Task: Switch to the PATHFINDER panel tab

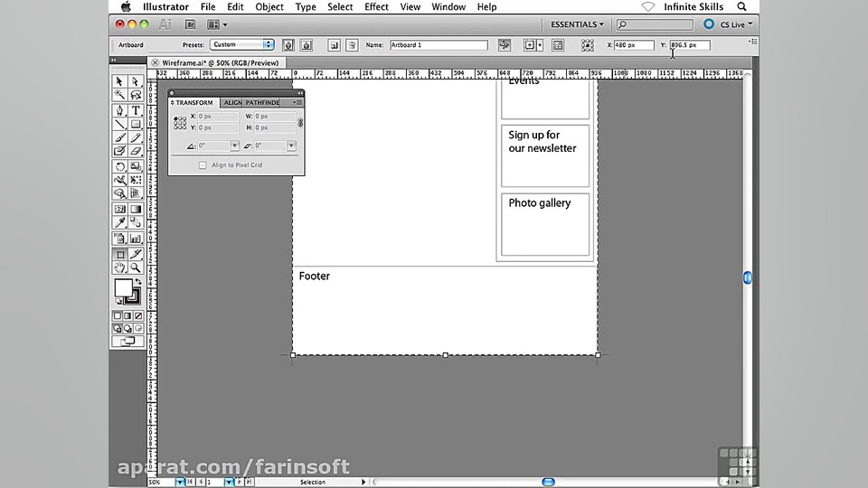Action: (262, 103)
